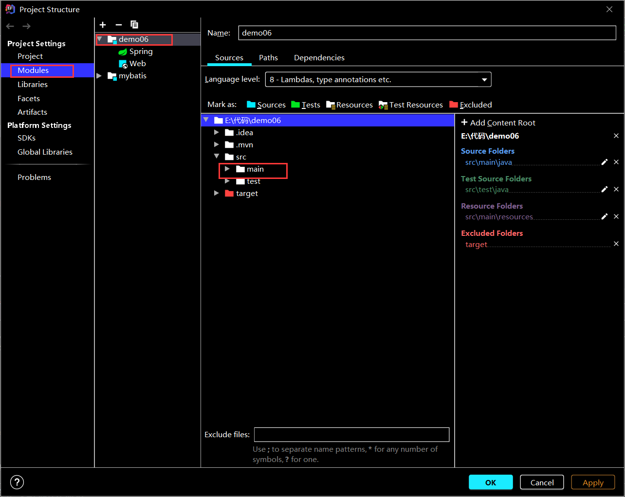Click target excluded folder link
The image size is (625, 497).
coord(476,245)
